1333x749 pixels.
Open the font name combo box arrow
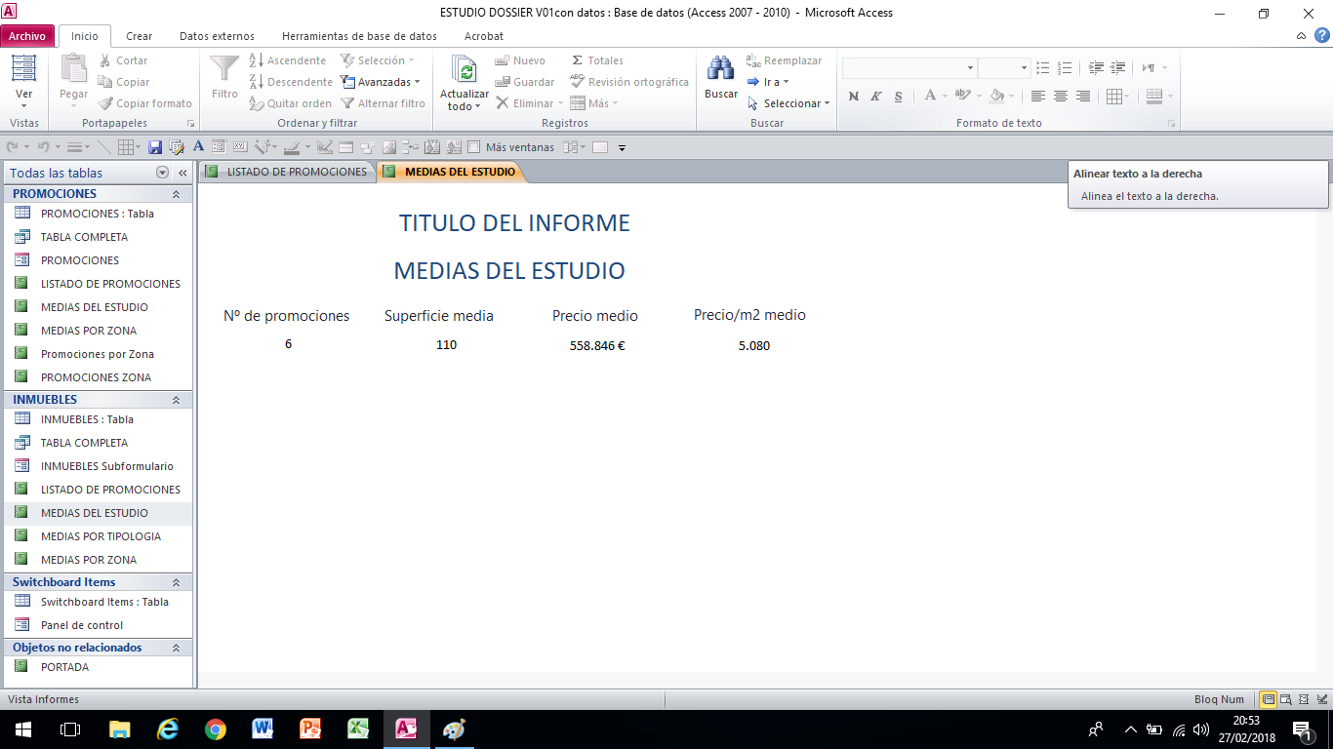(x=970, y=68)
